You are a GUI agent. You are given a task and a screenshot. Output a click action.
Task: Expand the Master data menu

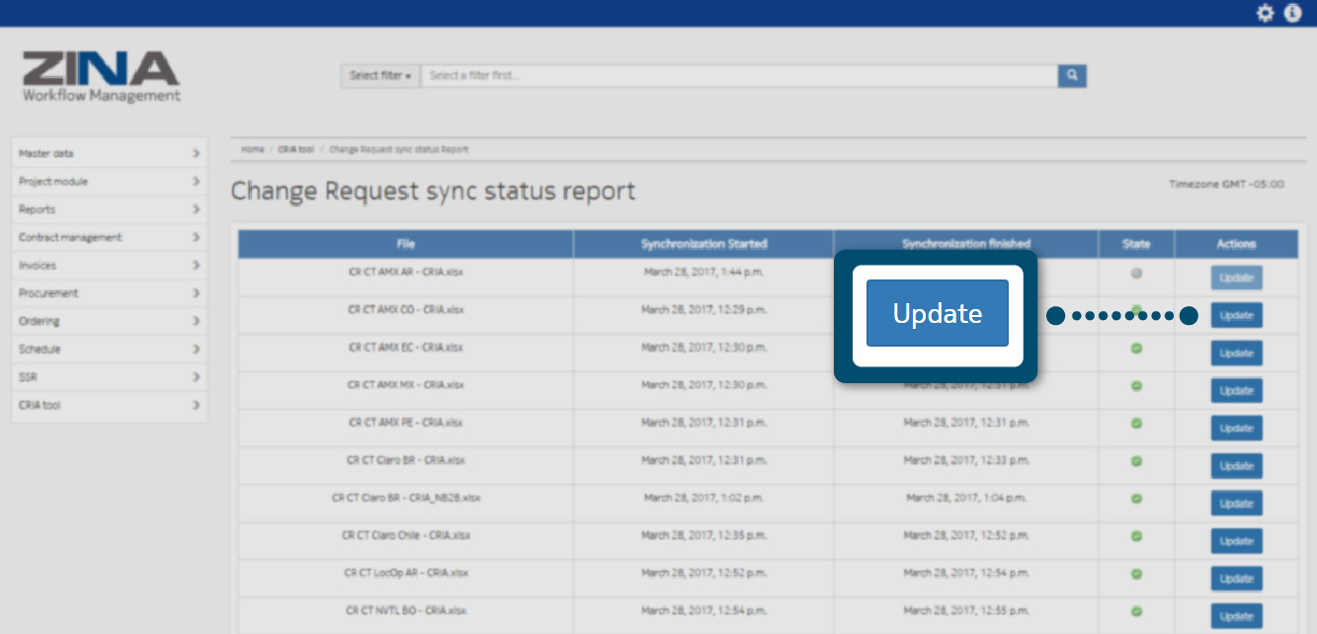click(109, 154)
